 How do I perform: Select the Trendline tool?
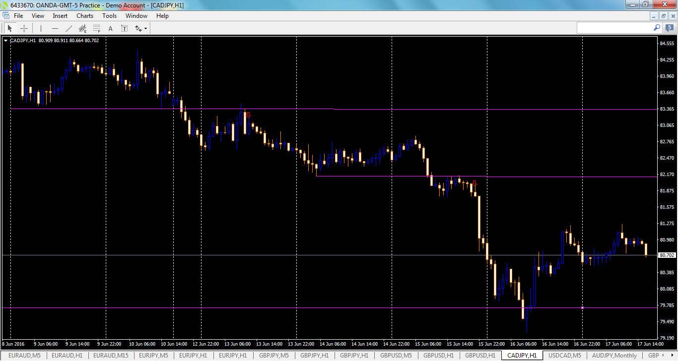[68, 28]
